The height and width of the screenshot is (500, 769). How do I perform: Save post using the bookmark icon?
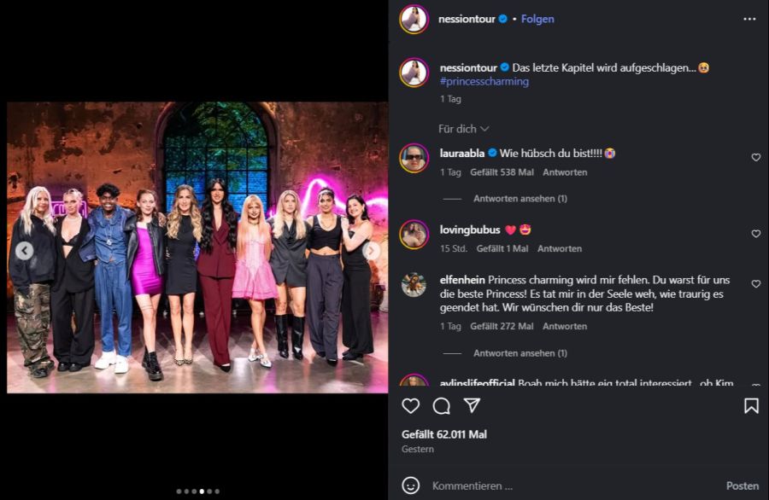(751, 406)
